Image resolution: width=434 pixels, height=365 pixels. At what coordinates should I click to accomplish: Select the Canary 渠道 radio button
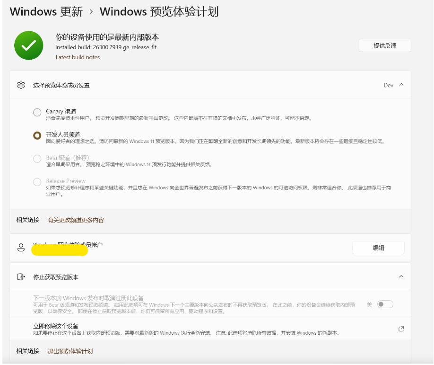(x=37, y=112)
